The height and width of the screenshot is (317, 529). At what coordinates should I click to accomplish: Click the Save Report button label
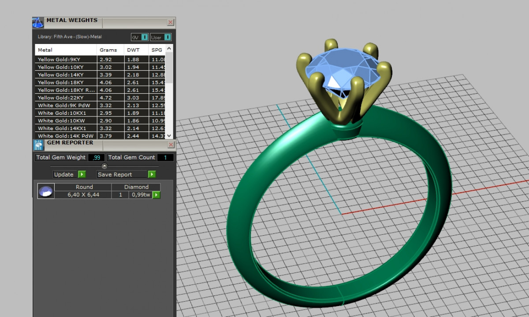click(x=115, y=175)
